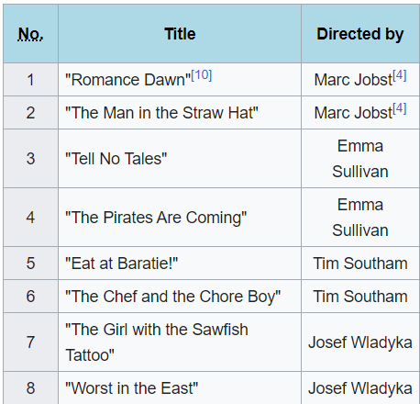Open citation [4] in episode 2 row
Screen dimensions: 420x404
(400, 108)
